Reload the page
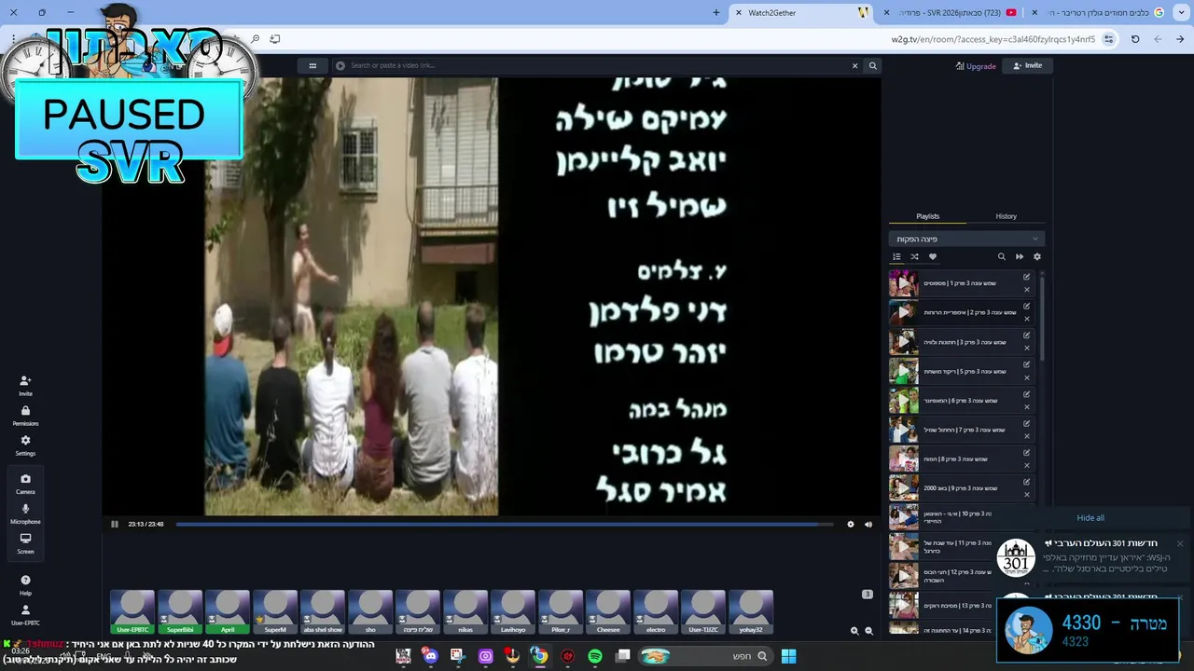The height and width of the screenshot is (671, 1194). (x=1135, y=39)
